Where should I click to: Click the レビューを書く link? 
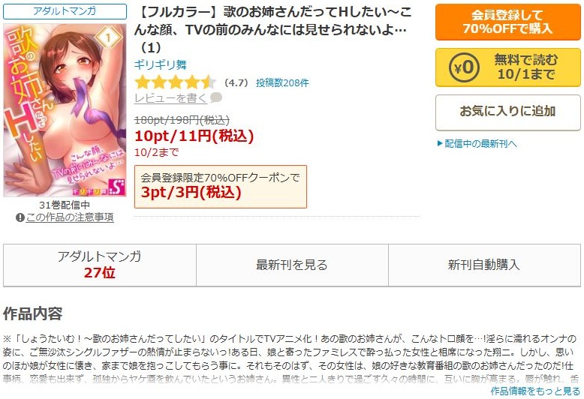(x=170, y=98)
